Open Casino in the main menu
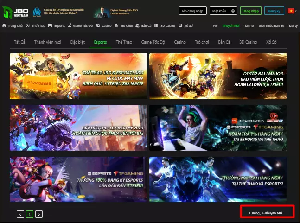The height and width of the screenshot is (223, 300). 106,25
